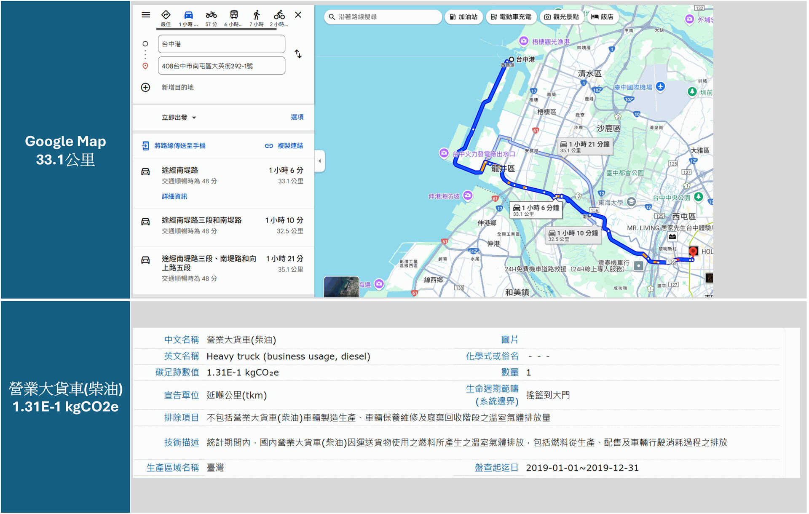Image resolution: width=809 pixels, height=514 pixels.
Task: Switch to public transit travel mode
Action: pos(233,18)
